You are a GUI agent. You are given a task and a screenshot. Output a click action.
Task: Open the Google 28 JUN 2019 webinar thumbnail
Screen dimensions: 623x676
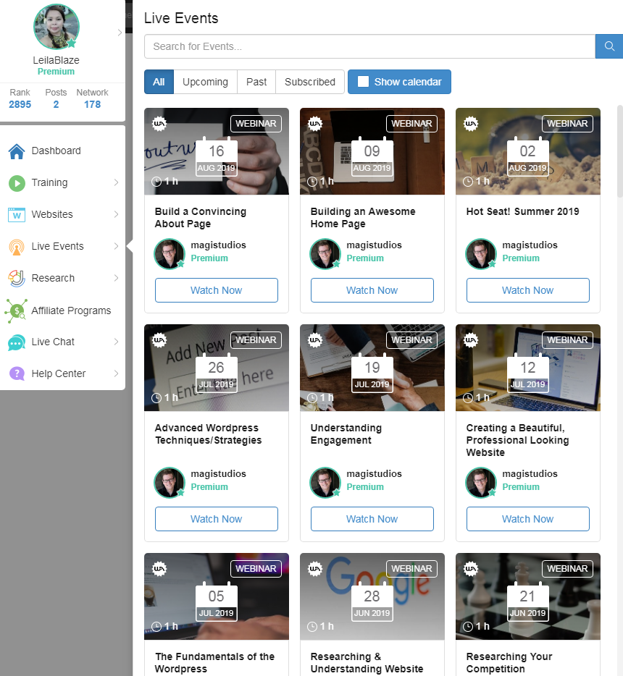point(372,596)
